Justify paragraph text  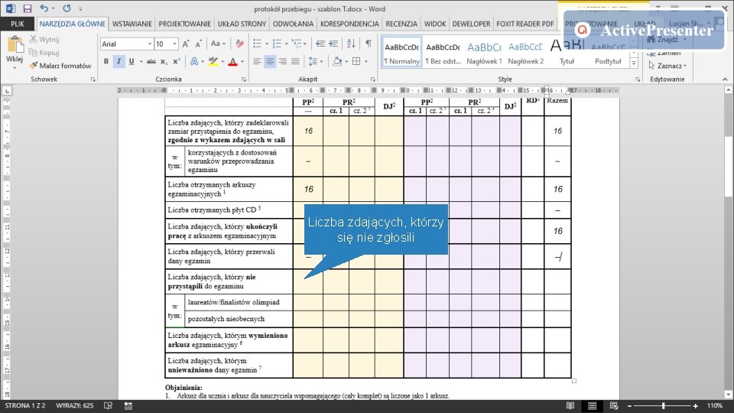(295, 61)
